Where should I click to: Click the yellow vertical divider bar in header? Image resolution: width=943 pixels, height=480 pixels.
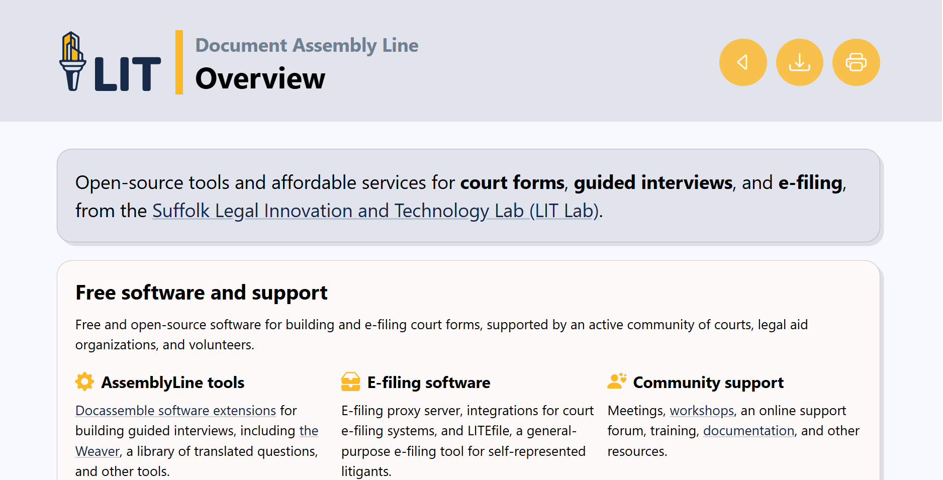(x=179, y=62)
